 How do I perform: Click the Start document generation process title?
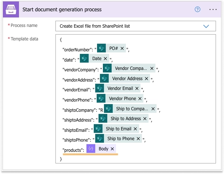62,9
